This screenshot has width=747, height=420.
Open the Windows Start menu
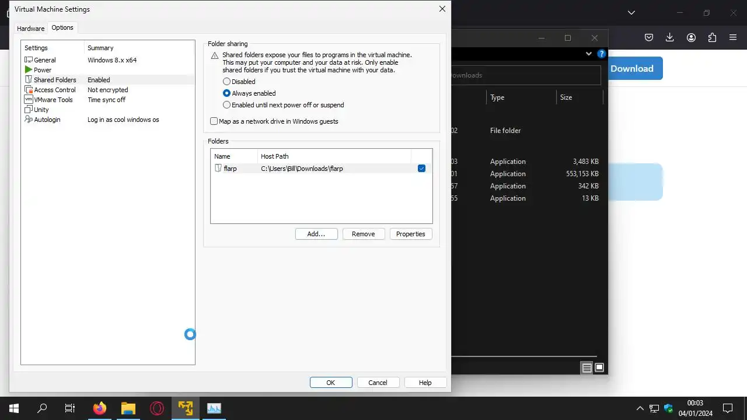coord(14,408)
